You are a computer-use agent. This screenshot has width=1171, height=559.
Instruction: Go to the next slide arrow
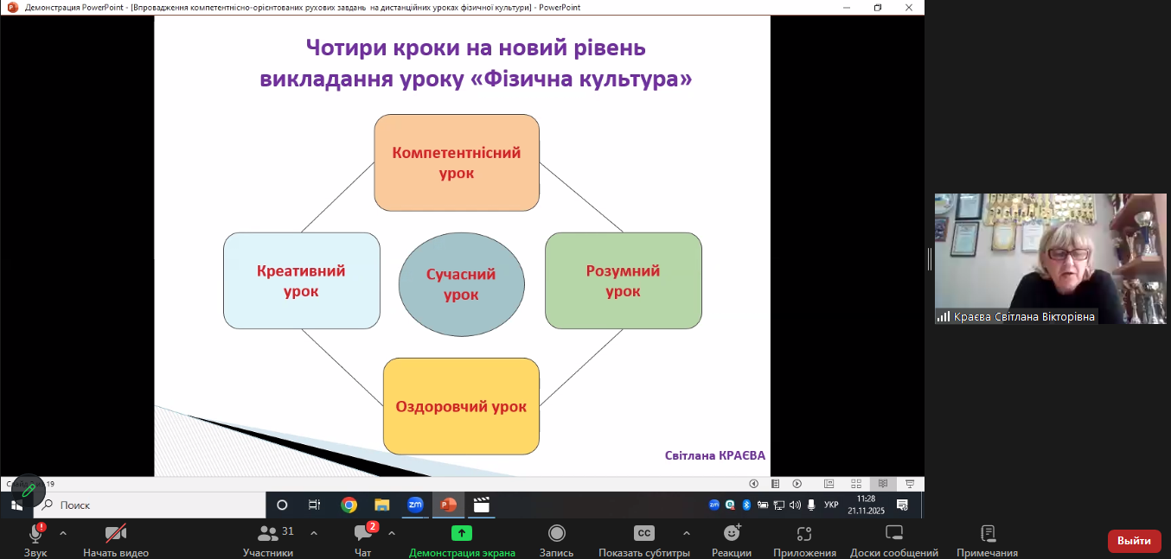click(797, 484)
